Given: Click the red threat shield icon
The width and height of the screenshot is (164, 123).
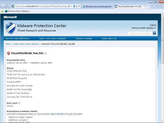Looking at the screenshot, I should pos(9,53).
